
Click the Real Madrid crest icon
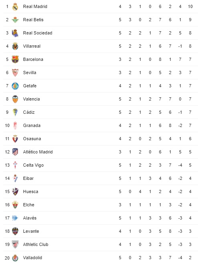tap(15, 7)
